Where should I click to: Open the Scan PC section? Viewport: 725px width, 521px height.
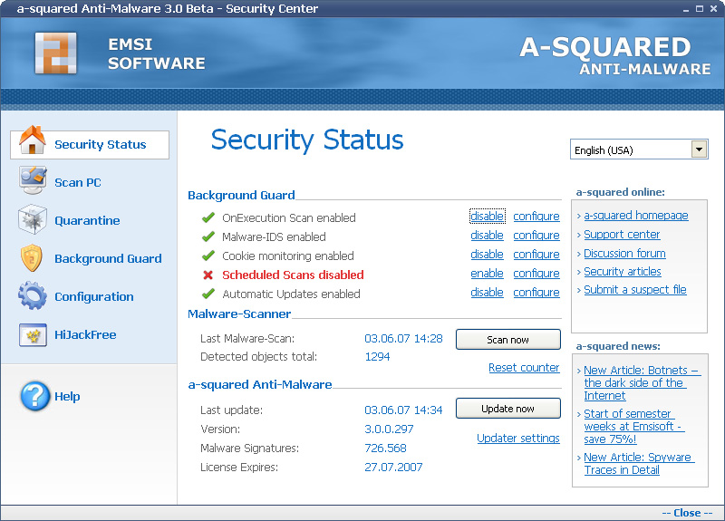coord(78,183)
